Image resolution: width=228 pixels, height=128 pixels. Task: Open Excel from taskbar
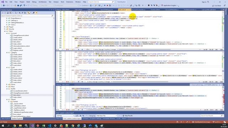click(43, 126)
